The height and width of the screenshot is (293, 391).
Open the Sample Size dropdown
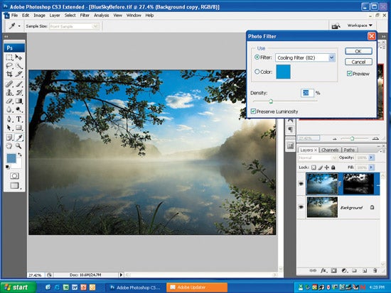(75, 26)
